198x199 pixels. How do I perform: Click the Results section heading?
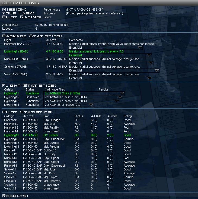coord(15,196)
